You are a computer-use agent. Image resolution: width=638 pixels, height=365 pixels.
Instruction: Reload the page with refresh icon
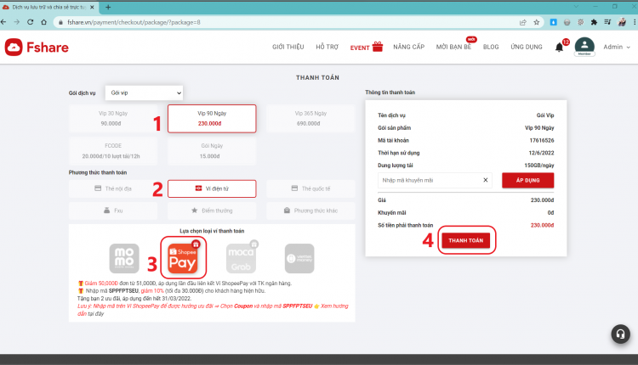[x=30, y=22]
